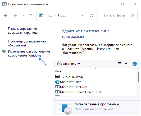Viewport: 141px width, 116px height.
Task: Go up one folder level arrow
Action: tap(31, 15)
